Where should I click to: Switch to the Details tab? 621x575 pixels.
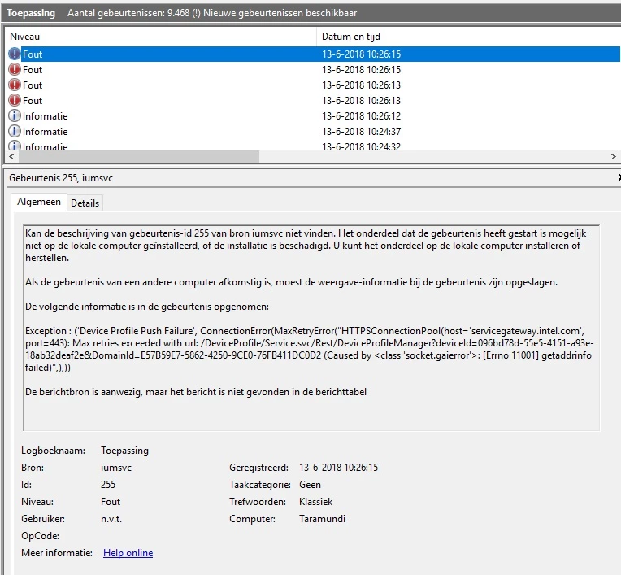point(85,203)
